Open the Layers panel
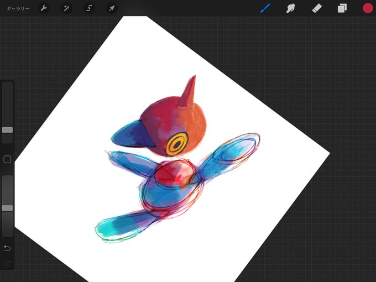Image resolution: width=376 pixels, height=282 pixels. (342, 8)
